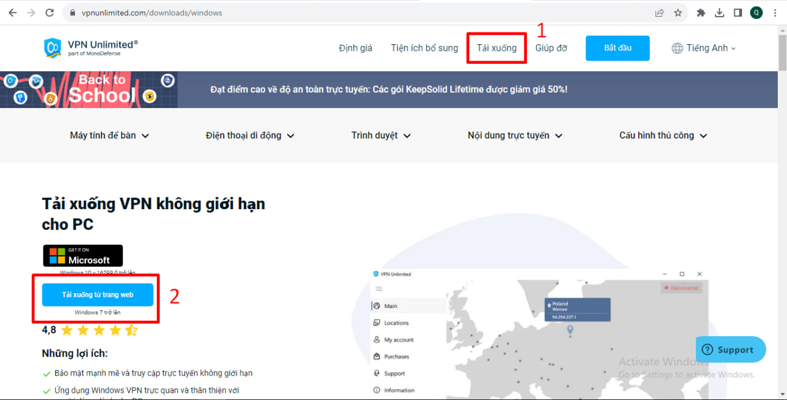The height and width of the screenshot is (400, 787).
Task: Select the Định giá menu item
Action: [x=355, y=48]
